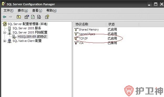This screenshot has width=164, height=97.
Task: Click the Help toolbar icon
Action: [x=47, y=17]
